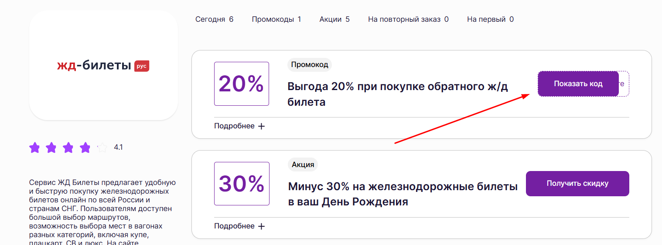Open the На повторный заказ tab
The height and width of the screenshot is (245, 662).
click(x=408, y=19)
